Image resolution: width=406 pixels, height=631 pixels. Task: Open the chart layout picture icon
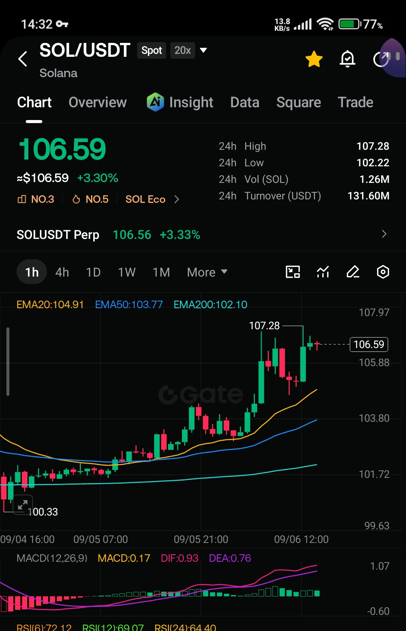[x=293, y=272]
